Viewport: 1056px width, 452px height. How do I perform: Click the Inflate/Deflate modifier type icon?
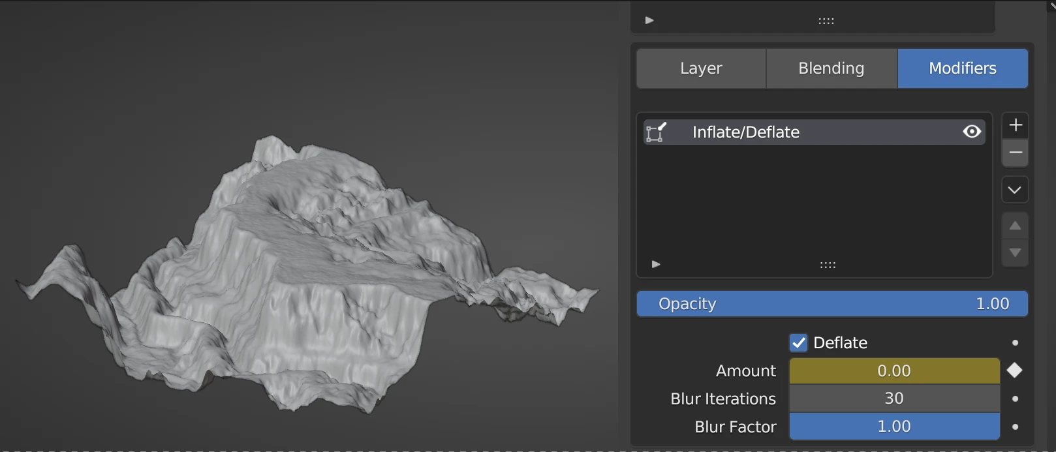click(656, 132)
